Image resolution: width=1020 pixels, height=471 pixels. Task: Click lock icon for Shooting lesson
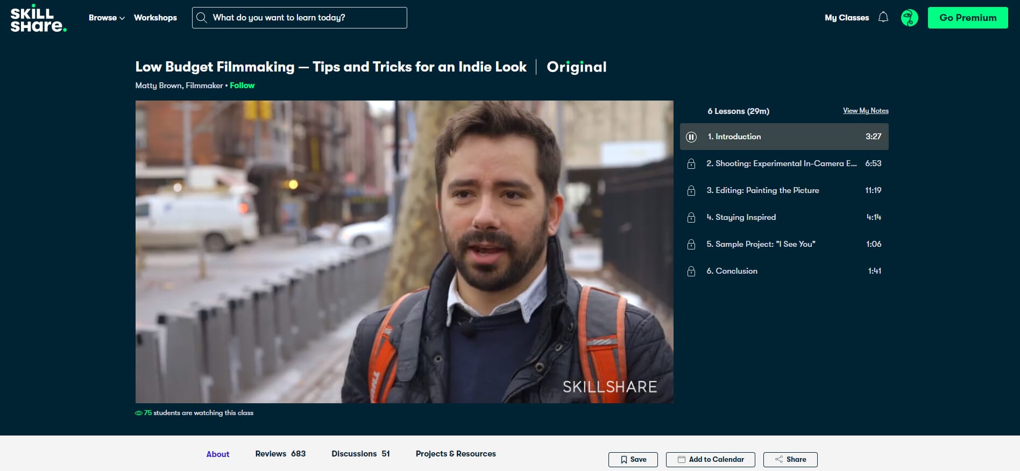click(691, 164)
